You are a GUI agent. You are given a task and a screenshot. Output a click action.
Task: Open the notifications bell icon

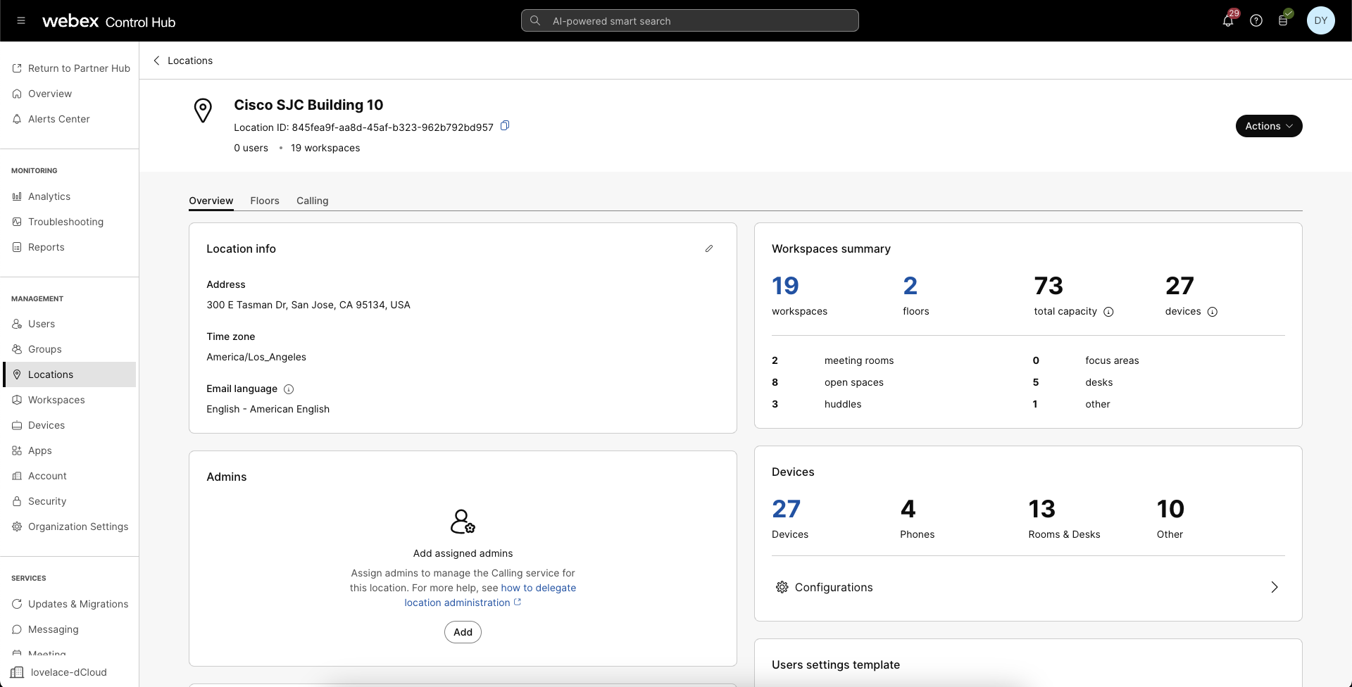1228,20
